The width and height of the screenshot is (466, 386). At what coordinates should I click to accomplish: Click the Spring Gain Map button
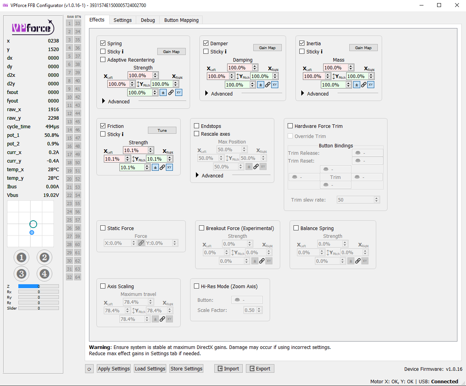pyautogui.click(x=171, y=52)
